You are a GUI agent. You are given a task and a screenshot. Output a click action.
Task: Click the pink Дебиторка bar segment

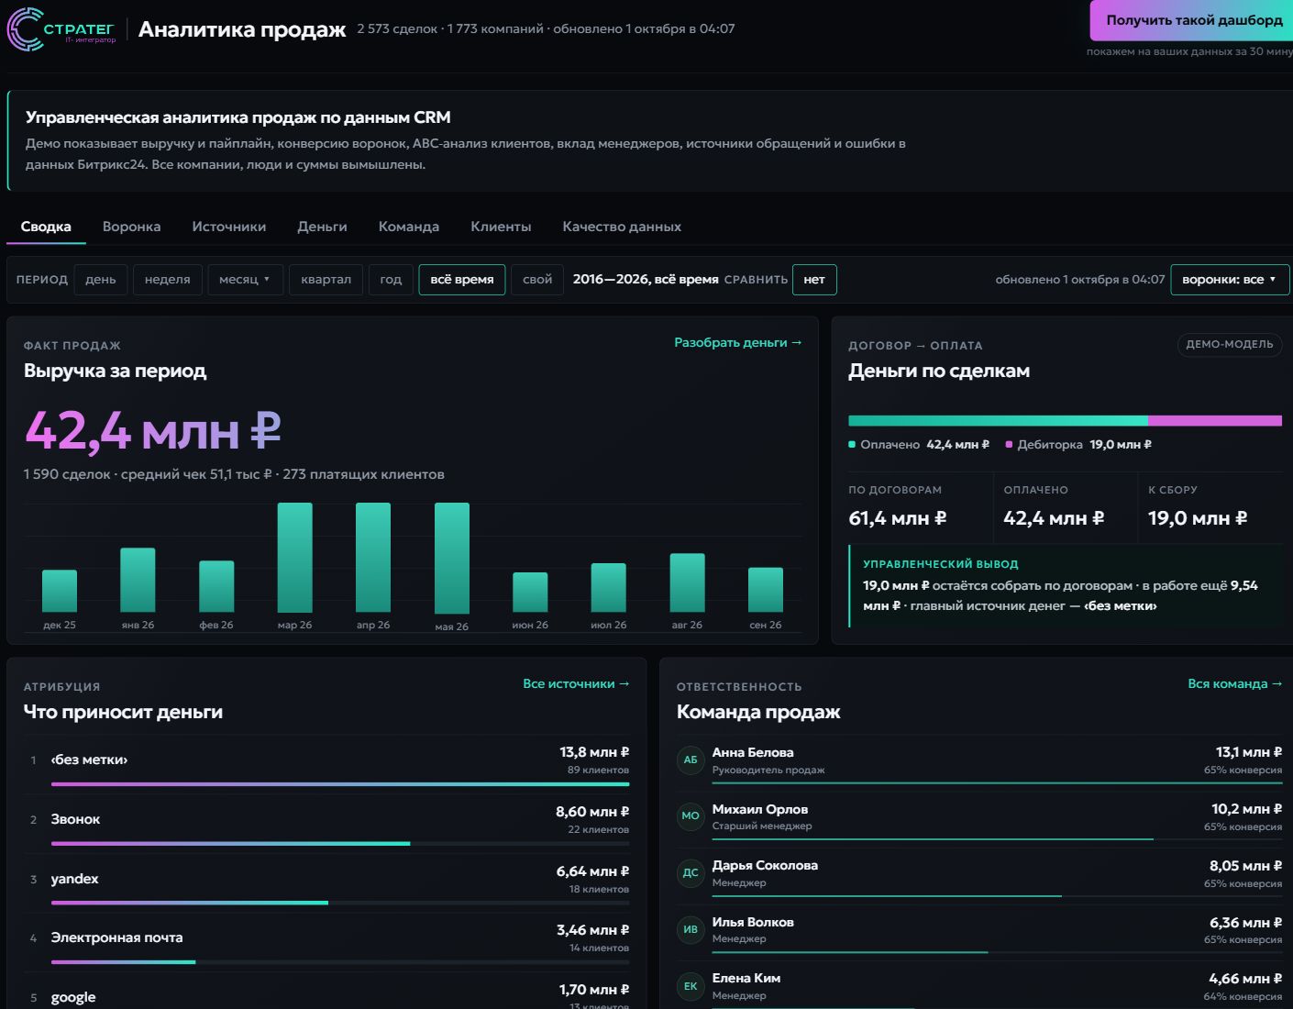point(1215,421)
